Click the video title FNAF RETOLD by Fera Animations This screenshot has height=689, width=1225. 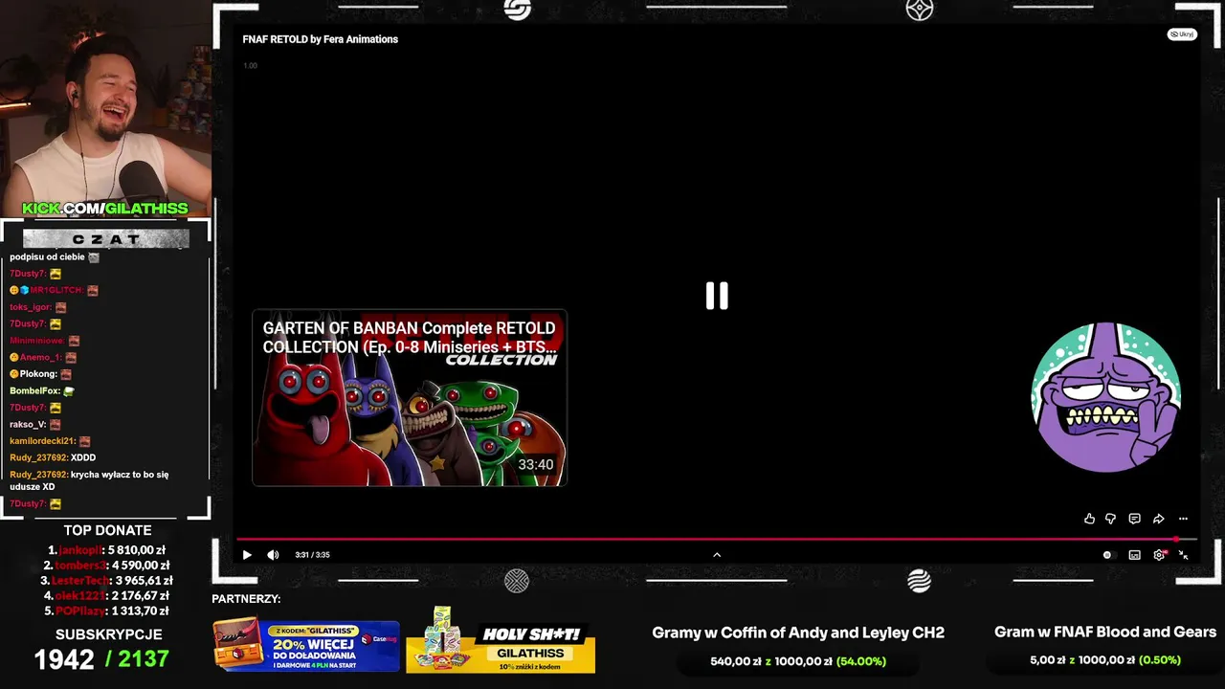320,39
